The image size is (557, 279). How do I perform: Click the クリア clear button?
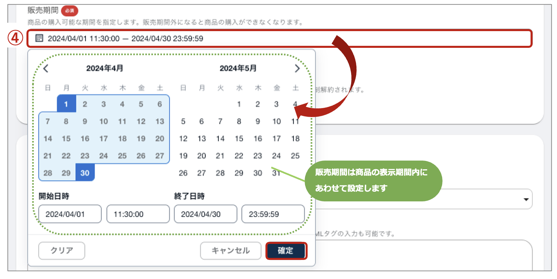[62, 251]
